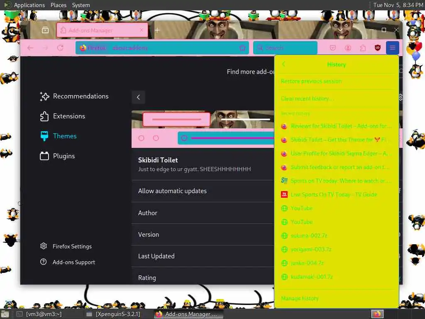Image resolution: width=425 pixels, height=319 pixels.
Task: Click the Allow automatic updates row
Action: click(x=203, y=191)
